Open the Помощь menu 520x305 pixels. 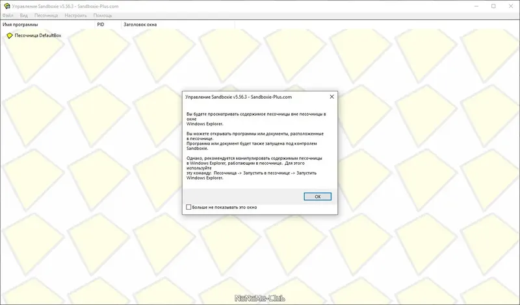(x=103, y=15)
